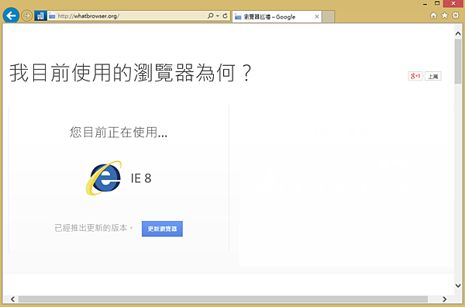This screenshot has height=307, width=465.
Task: Click the "我目前使用的瀏覽器為何？" page title
Action: 131,73
